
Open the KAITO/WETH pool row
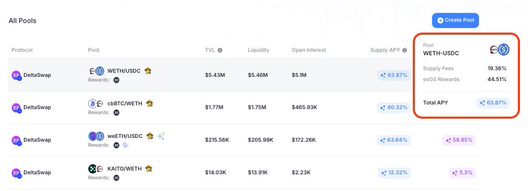[243, 173]
